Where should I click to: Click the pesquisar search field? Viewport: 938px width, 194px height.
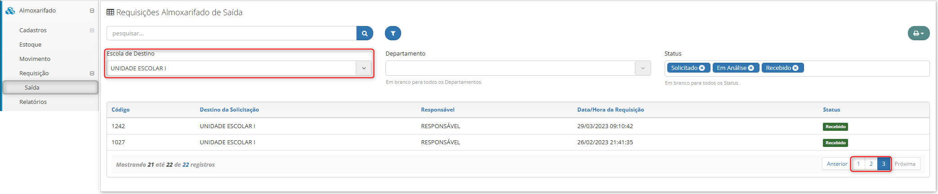(232, 33)
